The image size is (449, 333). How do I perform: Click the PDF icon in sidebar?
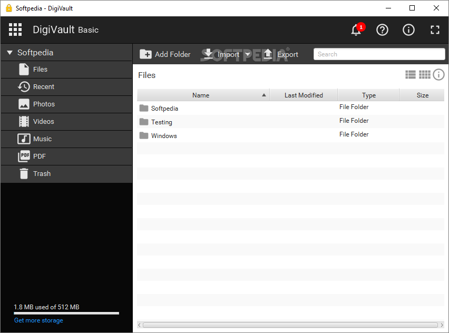[24, 156]
